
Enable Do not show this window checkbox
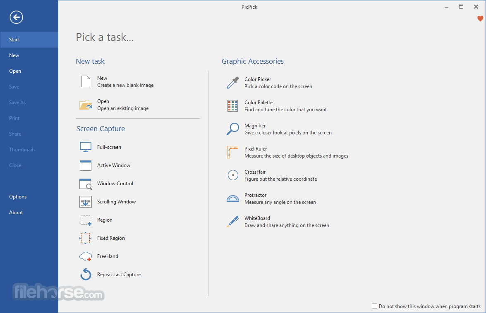[x=374, y=306]
